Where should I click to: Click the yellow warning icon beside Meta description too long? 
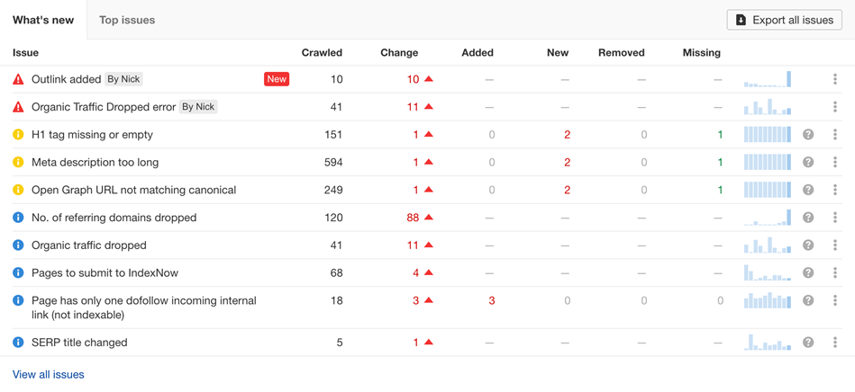tap(19, 162)
